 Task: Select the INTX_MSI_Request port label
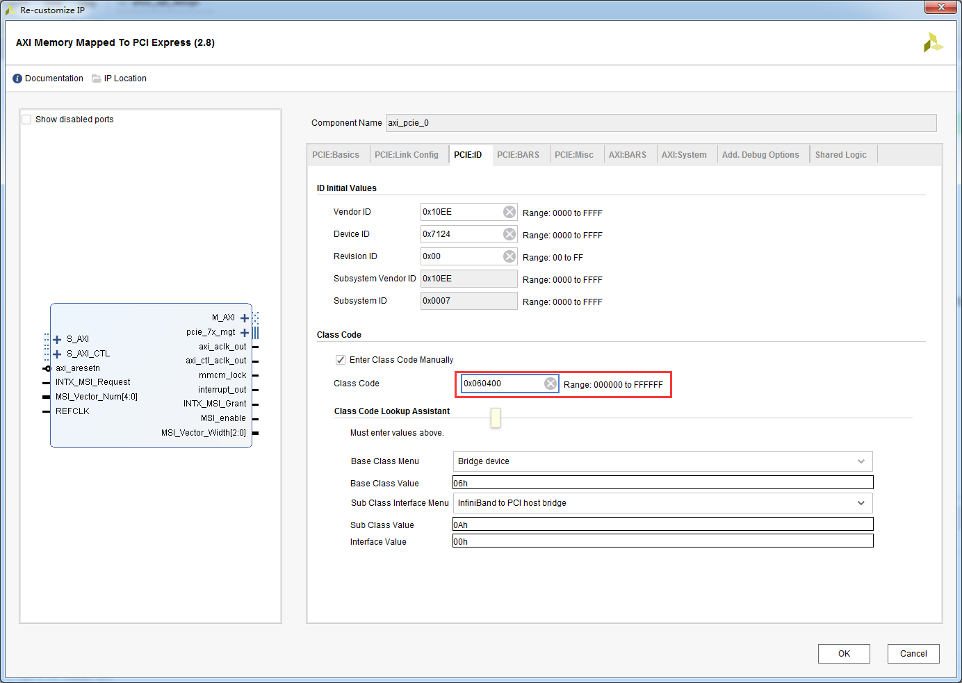(93, 382)
